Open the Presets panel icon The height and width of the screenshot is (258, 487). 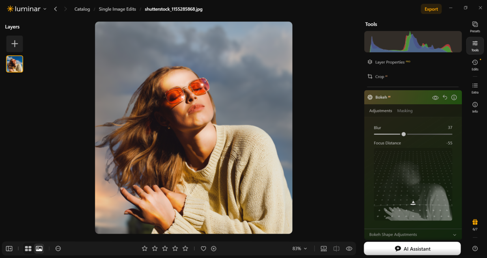(475, 27)
